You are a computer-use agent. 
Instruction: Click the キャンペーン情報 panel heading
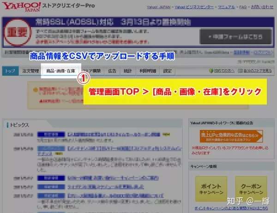pos(203,166)
